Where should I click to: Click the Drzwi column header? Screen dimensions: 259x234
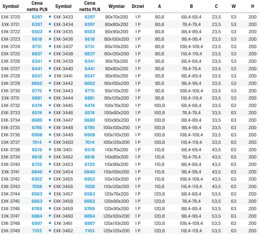point(138,6)
